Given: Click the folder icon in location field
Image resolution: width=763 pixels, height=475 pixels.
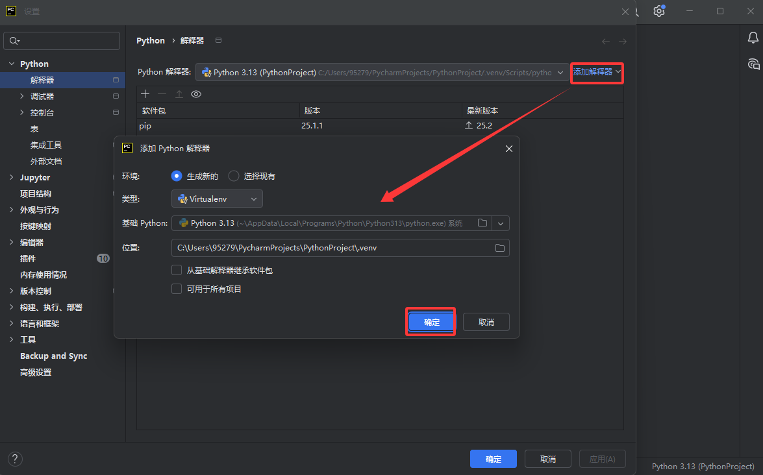Looking at the screenshot, I should pos(500,248).
